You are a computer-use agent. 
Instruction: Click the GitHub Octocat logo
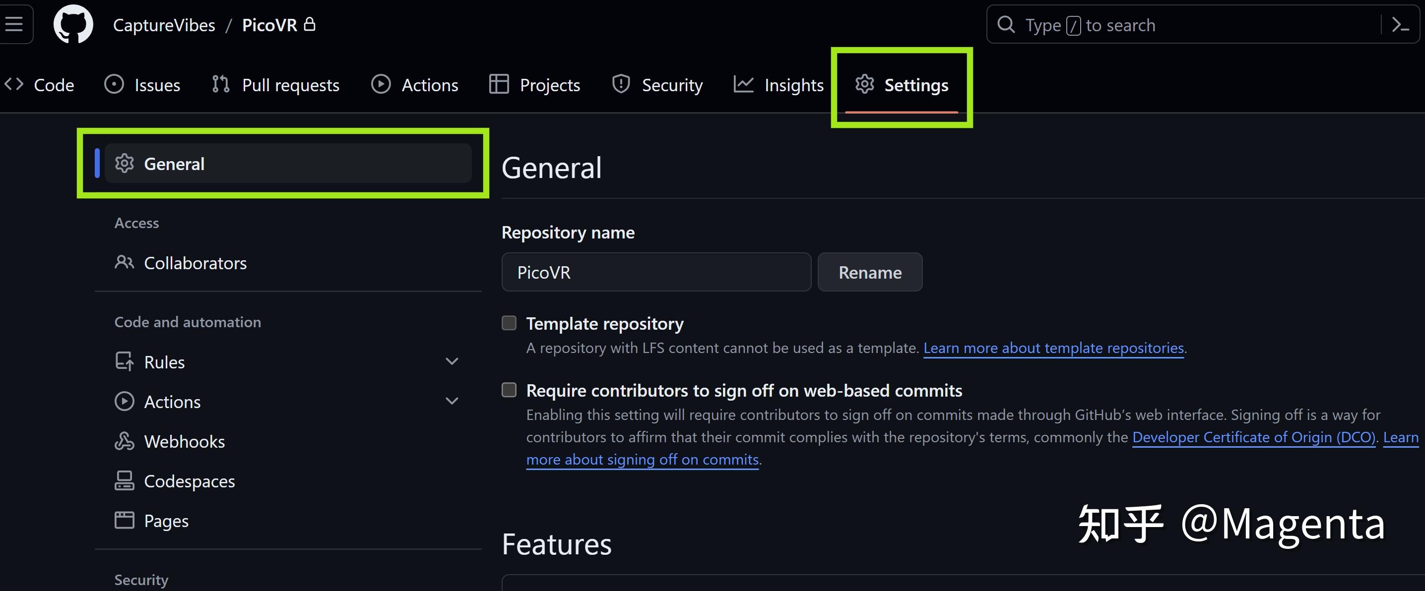pyautogui.click(x=73, y=24)
